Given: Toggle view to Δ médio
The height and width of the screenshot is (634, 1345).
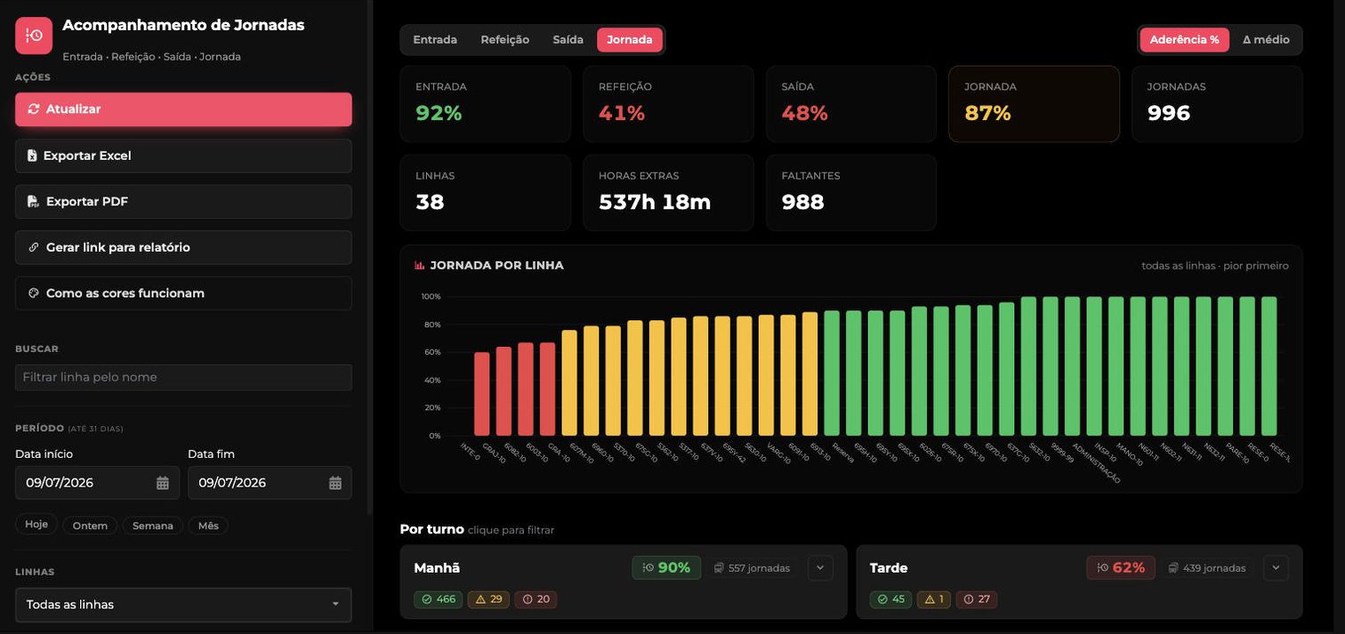Looking at the screenshot, I should [1266, 40].
